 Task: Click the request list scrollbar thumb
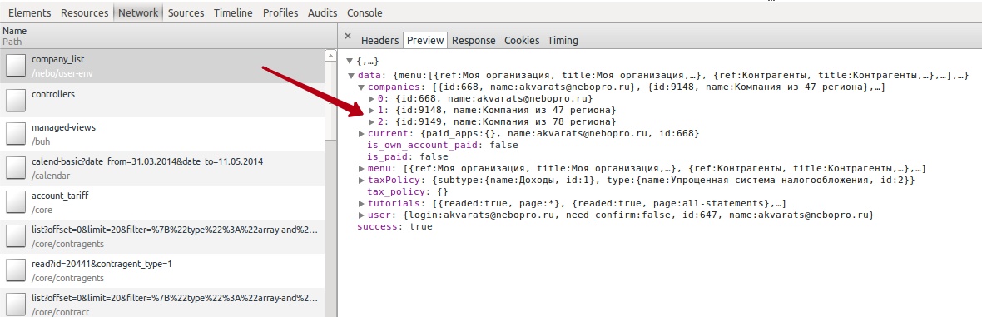click(330, 101)
